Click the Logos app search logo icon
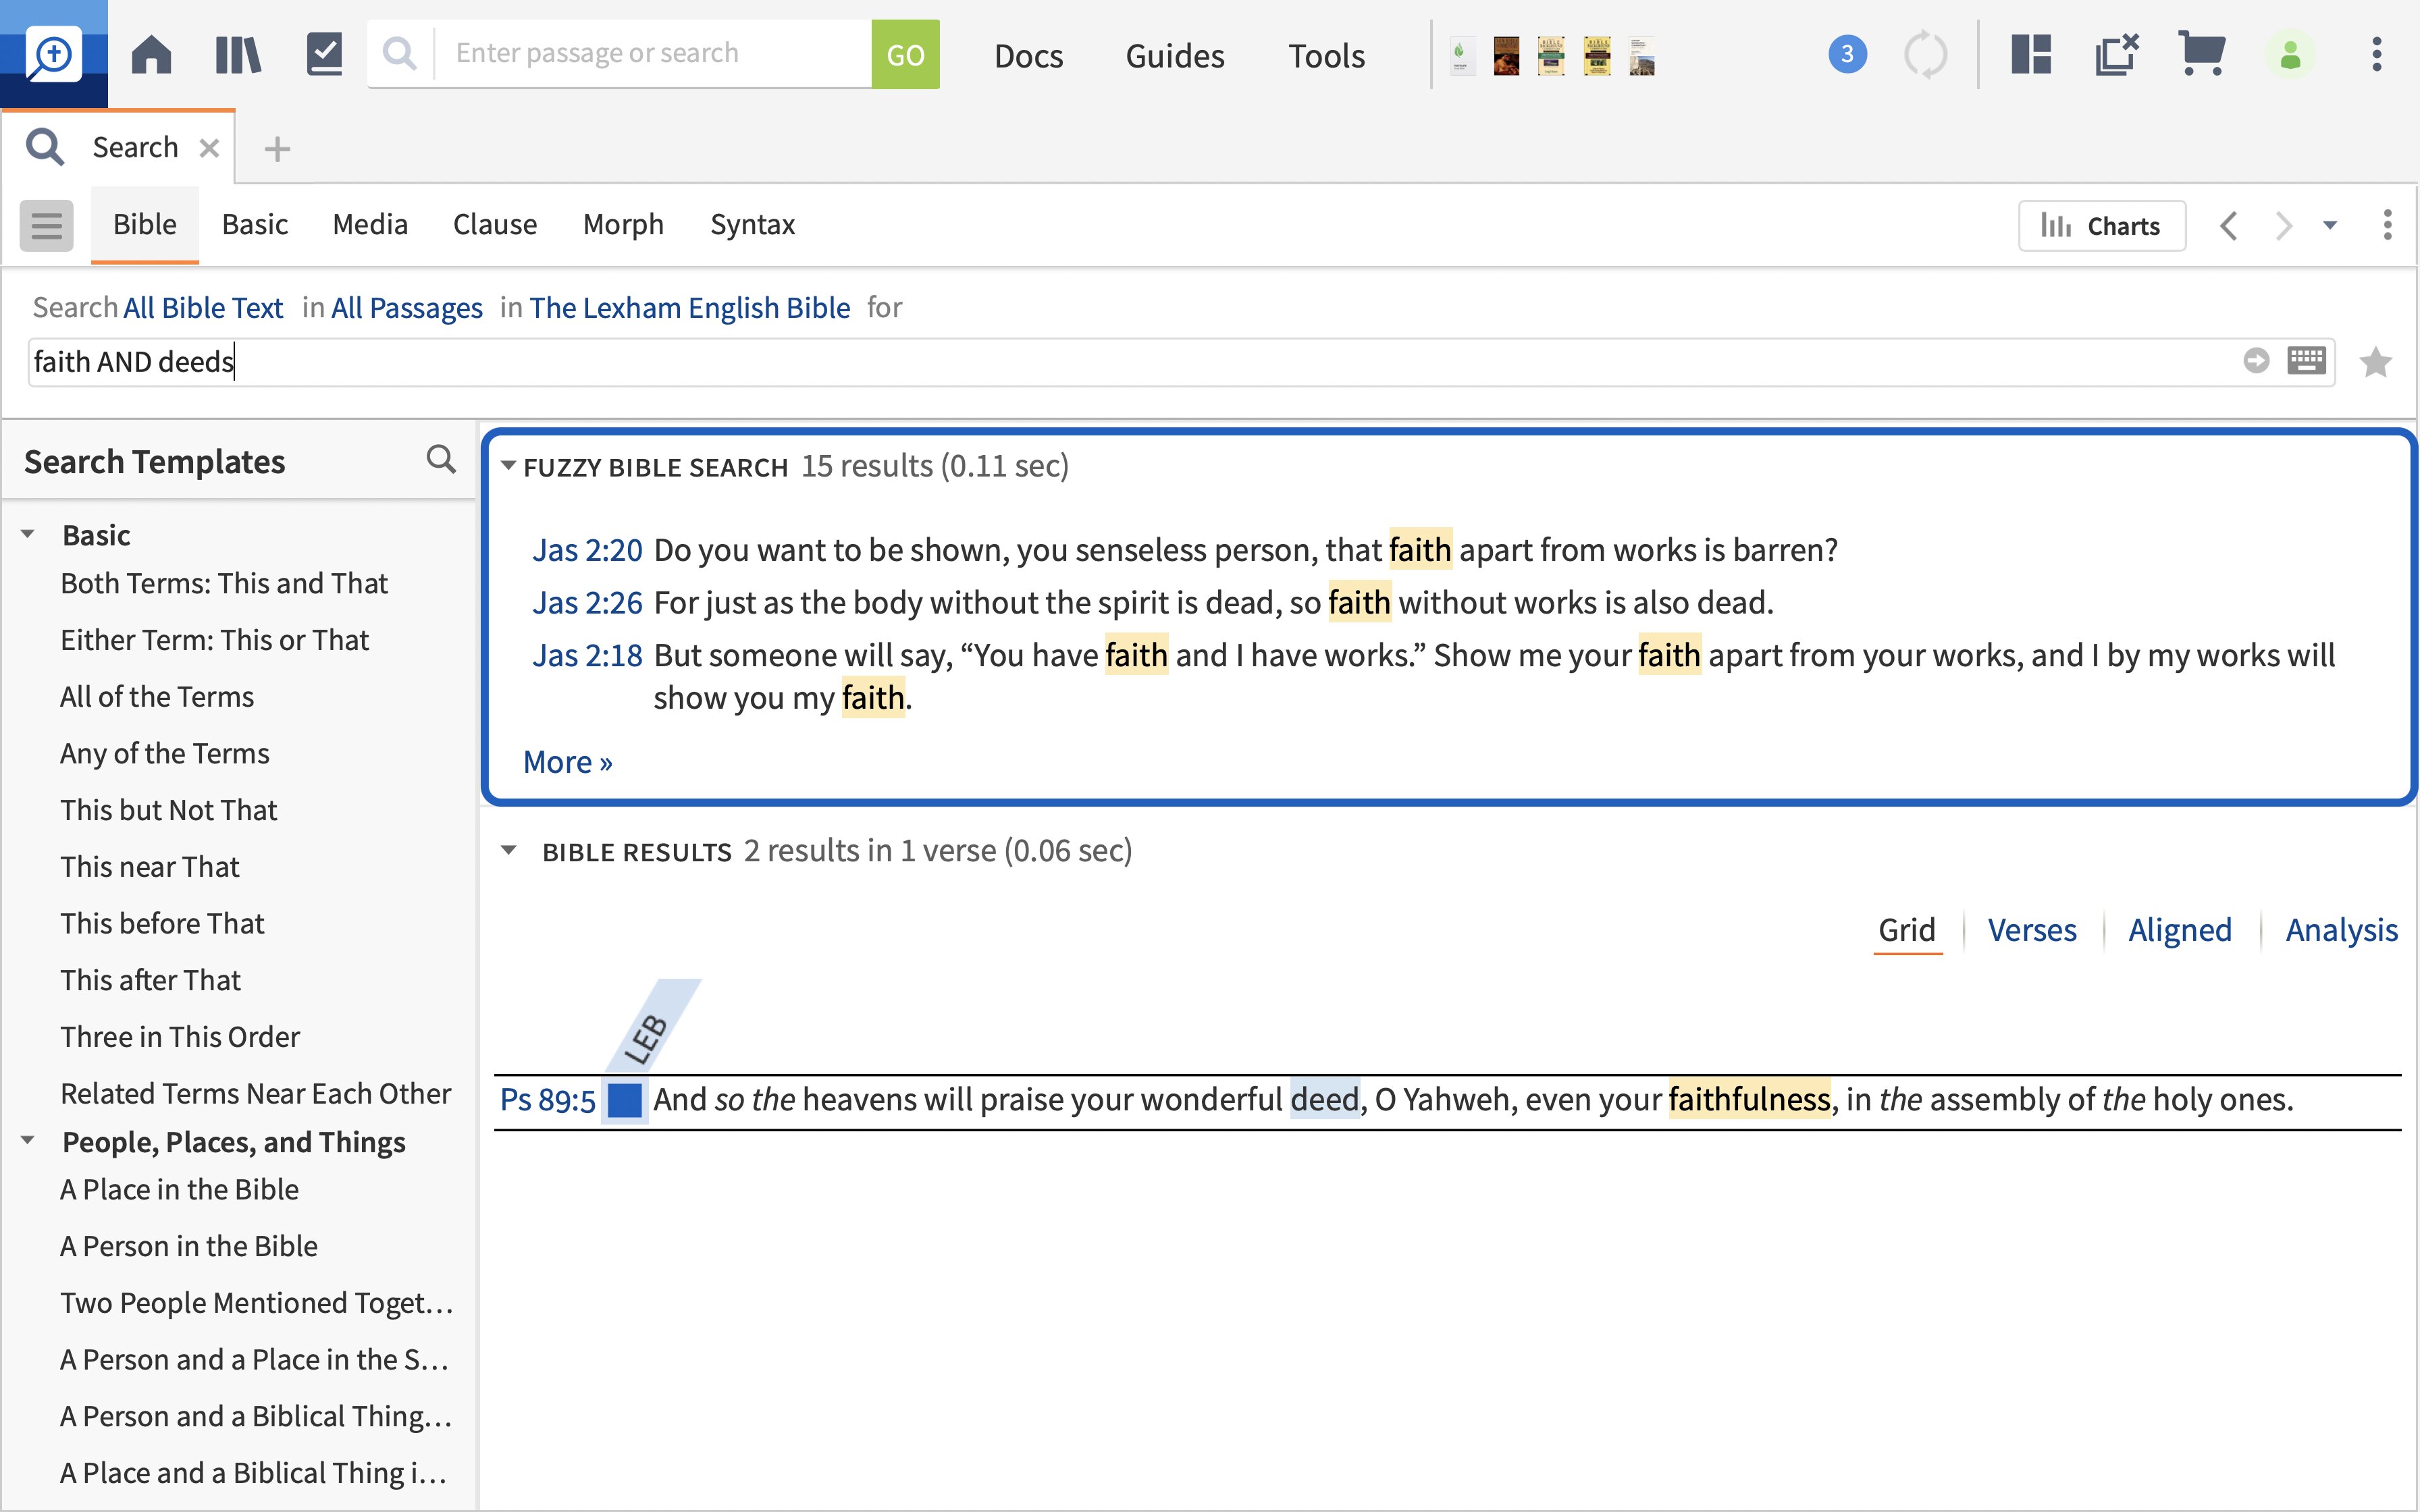 click(x=53, y=54)
